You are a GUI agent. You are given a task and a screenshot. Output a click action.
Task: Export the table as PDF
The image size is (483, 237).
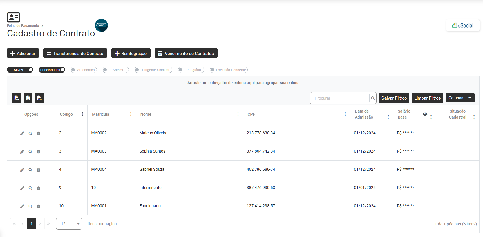[17, 98]
